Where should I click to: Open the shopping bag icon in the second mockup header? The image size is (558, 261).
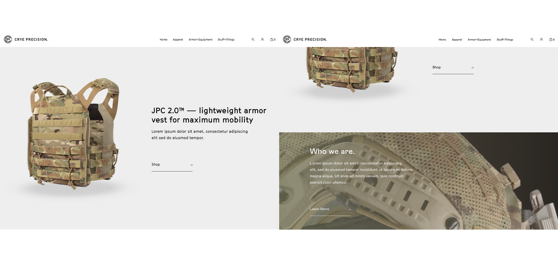click(x=552, y=39)
